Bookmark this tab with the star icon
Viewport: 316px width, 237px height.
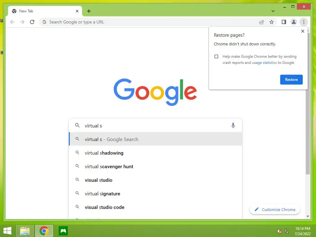(272, 22)
